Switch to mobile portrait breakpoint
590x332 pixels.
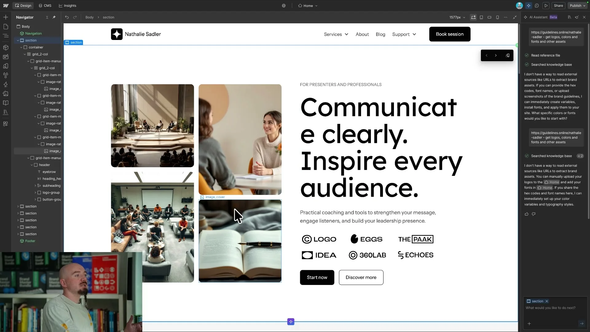[498, 17]
